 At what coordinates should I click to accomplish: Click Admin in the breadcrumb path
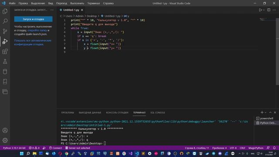[x=79, y=16]
